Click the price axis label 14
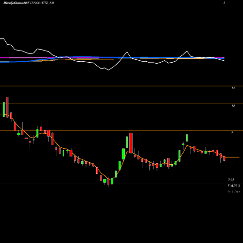This screenshot has width=243, height=243. coord(233,88)
